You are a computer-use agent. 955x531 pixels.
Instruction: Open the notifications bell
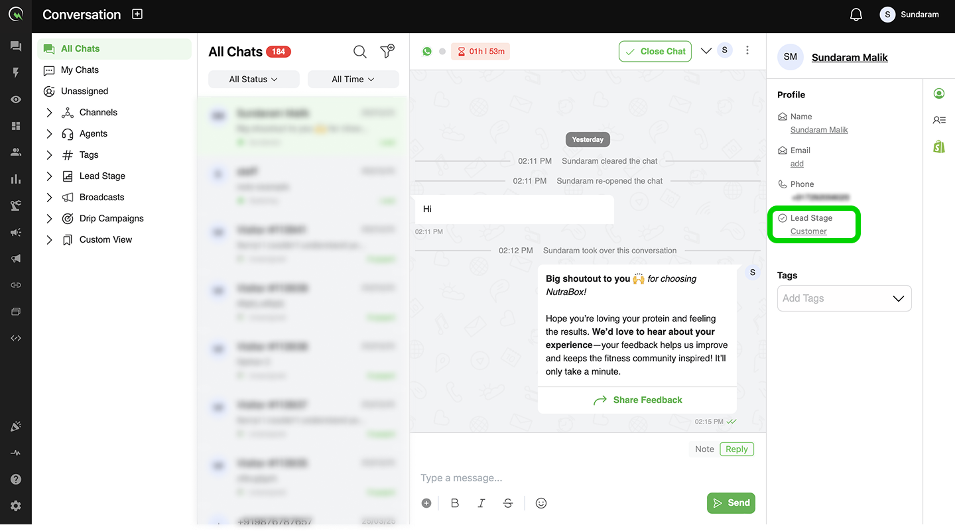point(856,15)
